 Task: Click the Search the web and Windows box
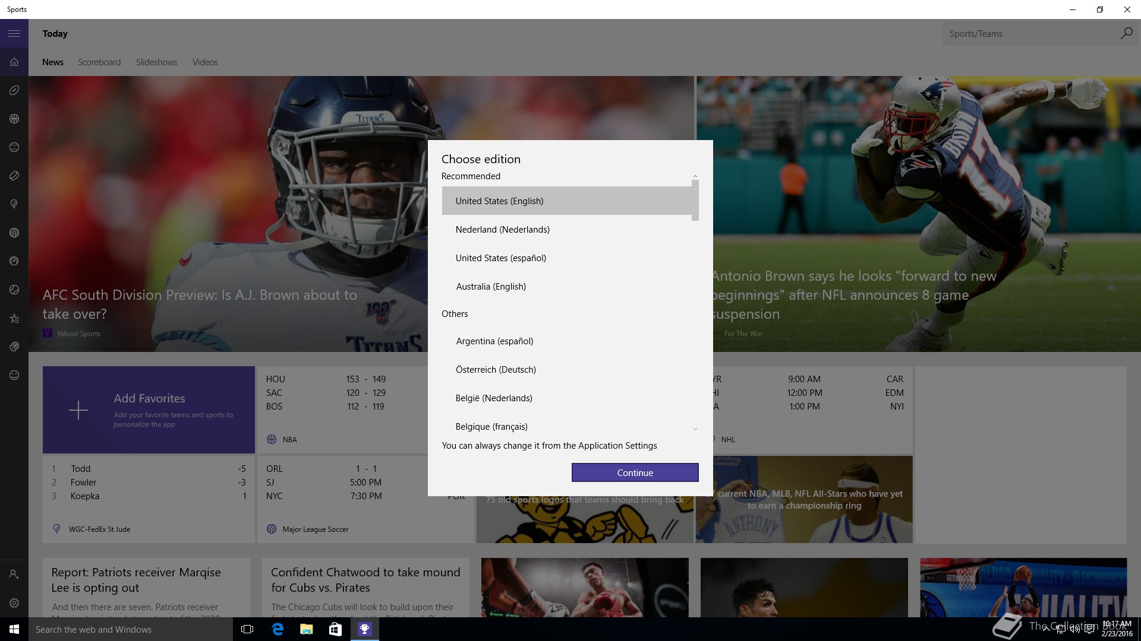131,629
